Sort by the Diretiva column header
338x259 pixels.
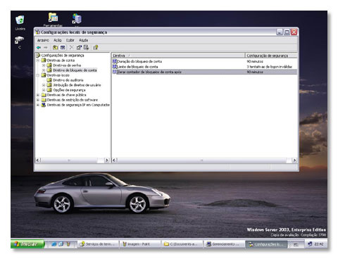[178, 56]
